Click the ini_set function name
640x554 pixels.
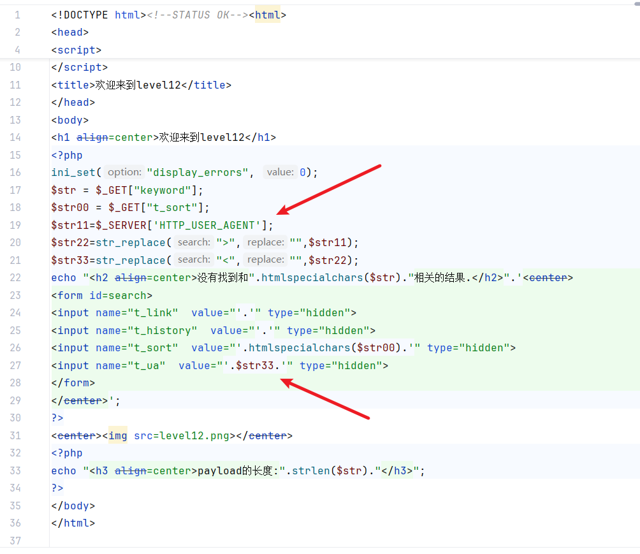click(73, 172)
